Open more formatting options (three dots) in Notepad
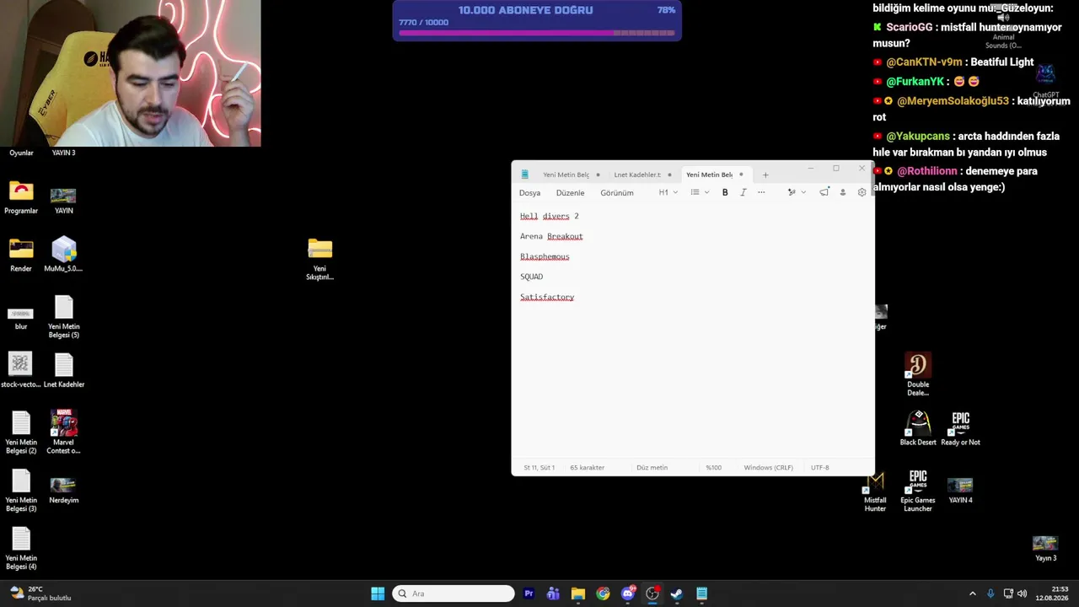Screen dimensions: 1079x607 (x=761, y=192)
